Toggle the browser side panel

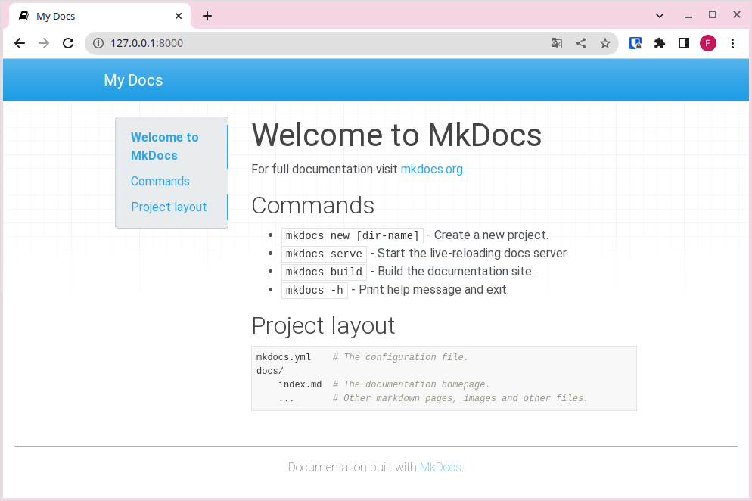[684, 43]
